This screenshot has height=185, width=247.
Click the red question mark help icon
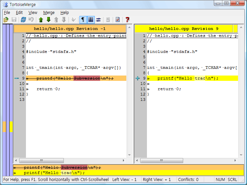[x=127, y=20]
